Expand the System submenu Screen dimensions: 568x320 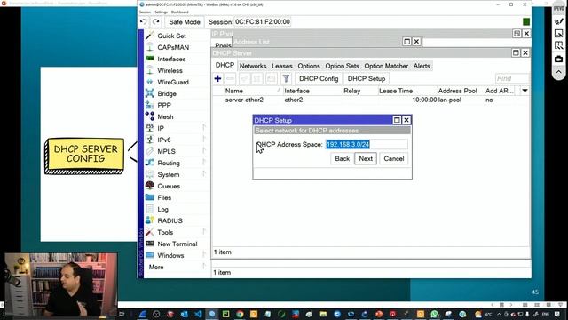click(x=168, y=175)
